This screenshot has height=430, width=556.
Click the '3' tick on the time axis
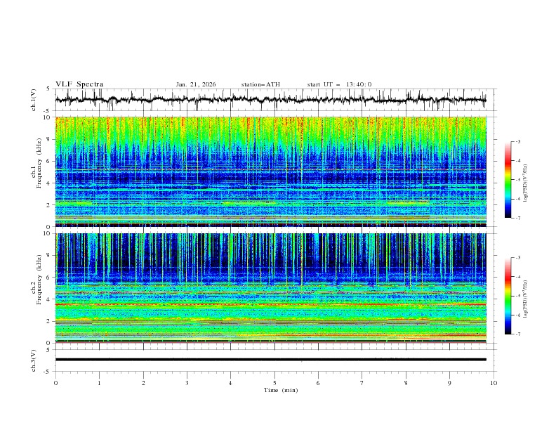coord(187,383)
